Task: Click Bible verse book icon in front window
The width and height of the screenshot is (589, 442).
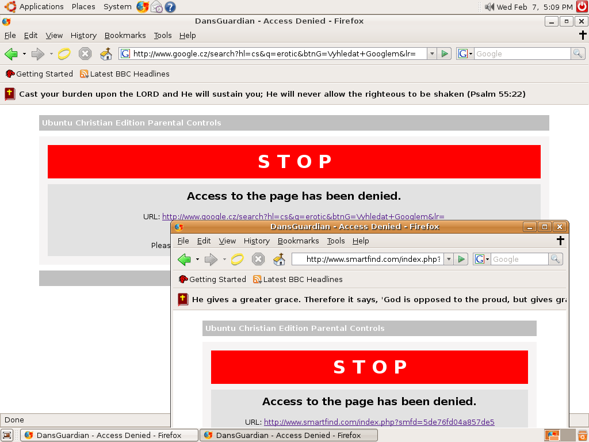Action: (183, 299)
